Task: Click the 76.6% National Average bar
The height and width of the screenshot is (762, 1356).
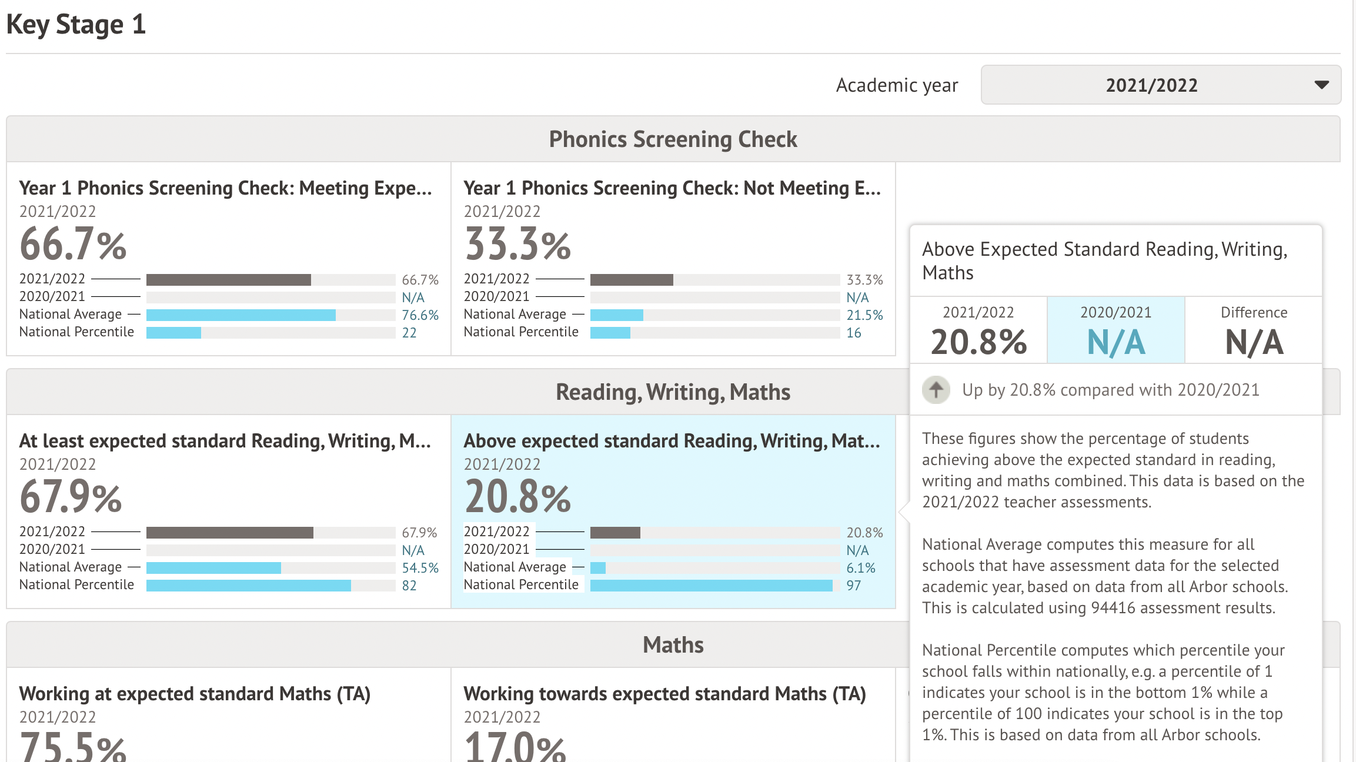Action: (241, 315)
